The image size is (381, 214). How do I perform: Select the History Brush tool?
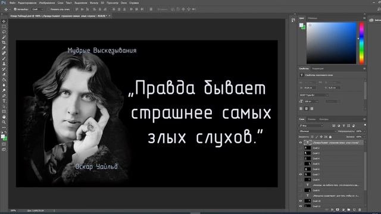[4, 69]
